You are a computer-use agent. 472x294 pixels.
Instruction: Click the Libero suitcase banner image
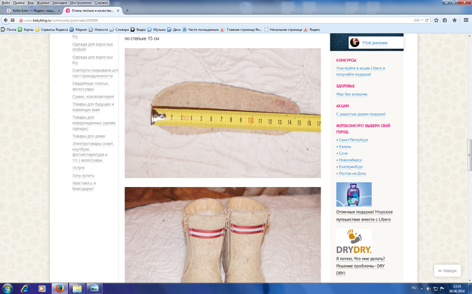click(354, 194)
